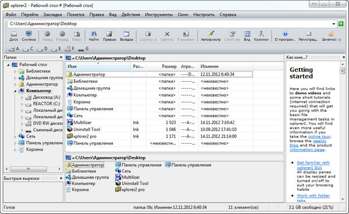Open the Инструменты menu
The image size is (349, 214).
[x=159, y=14]
